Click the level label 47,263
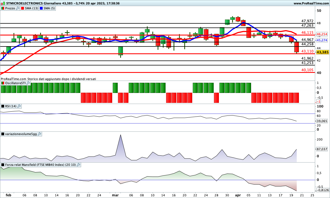 pyautogui.click(x=307, y=25)
